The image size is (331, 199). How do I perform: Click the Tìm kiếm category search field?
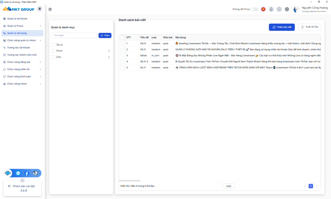[74, 35]
